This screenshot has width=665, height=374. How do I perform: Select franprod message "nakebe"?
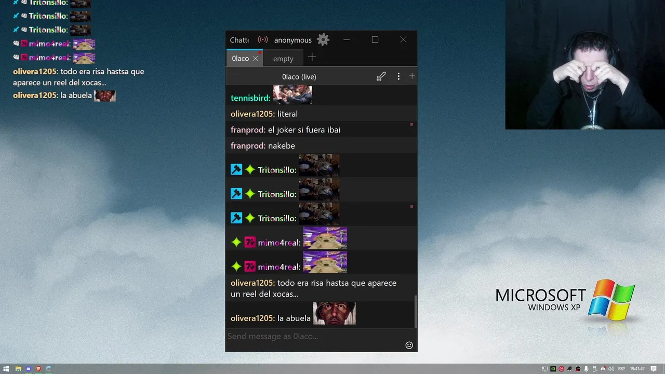[281, 146]
